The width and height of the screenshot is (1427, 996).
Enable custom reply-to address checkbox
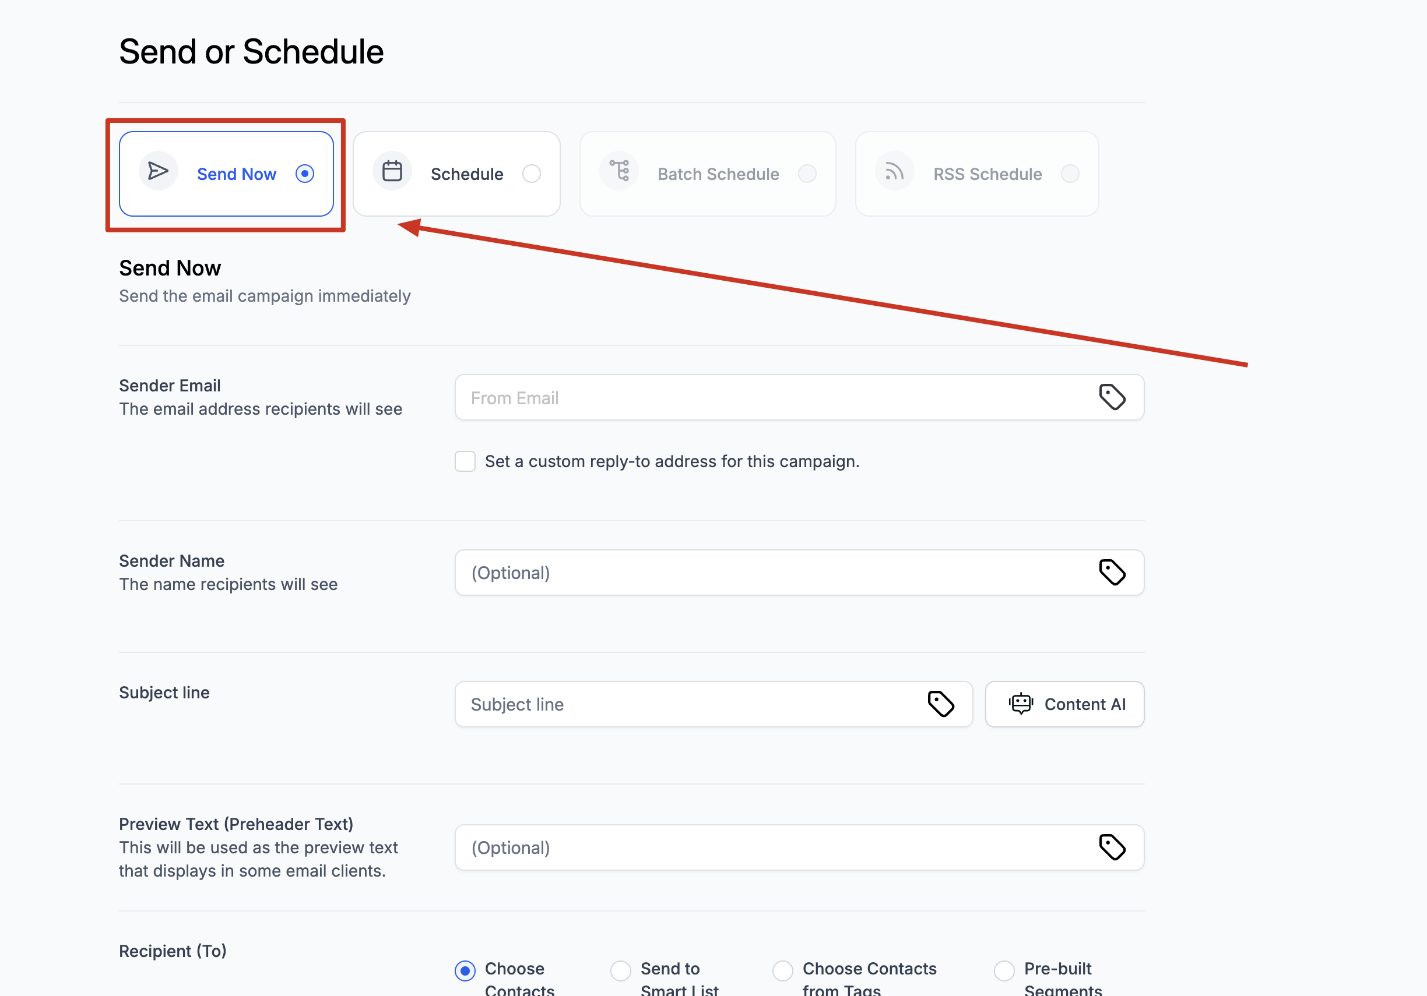465,461
